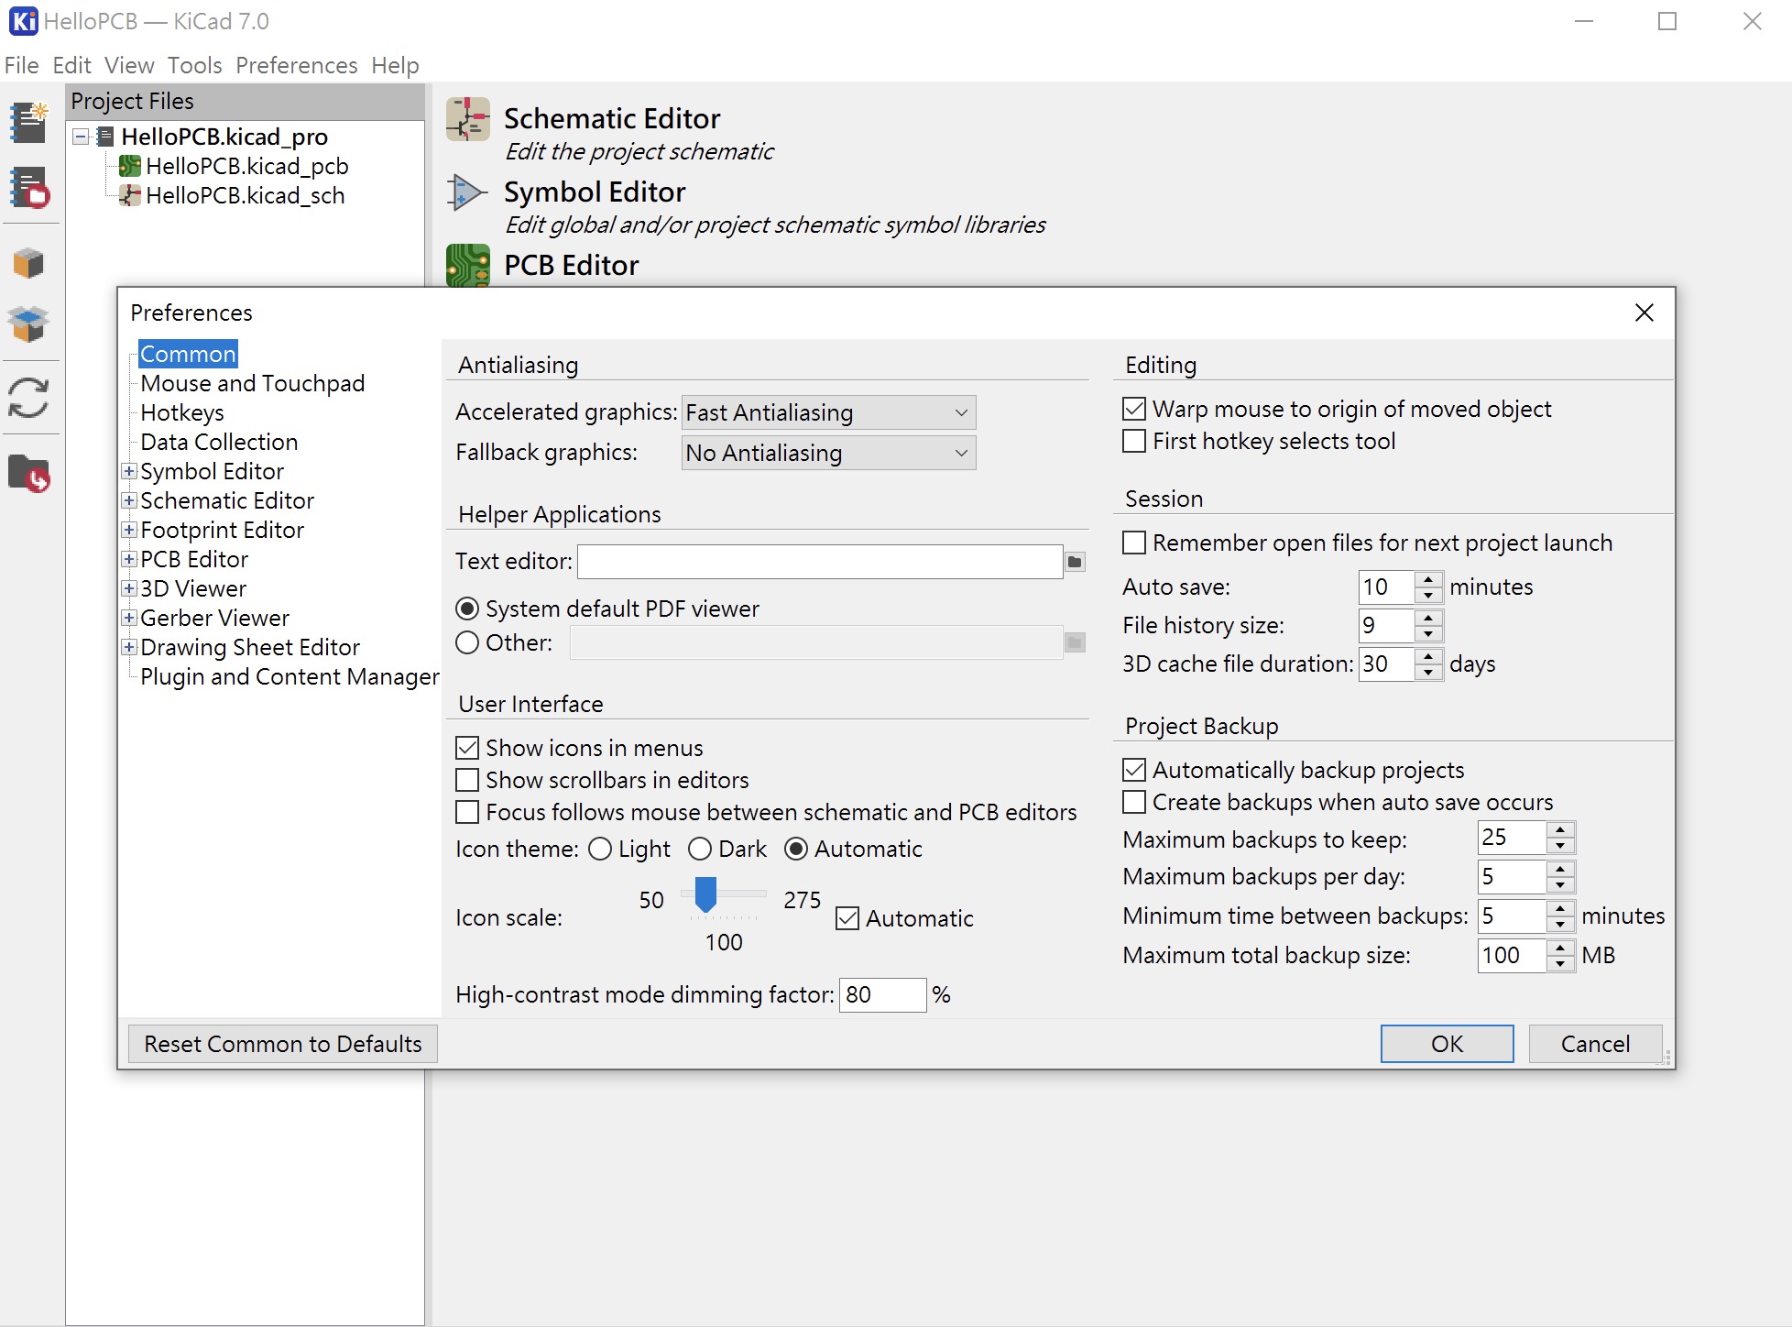Click Cancel in Preferences dialog
Screen dimensions: 1792x1327
[1595, 1044]
